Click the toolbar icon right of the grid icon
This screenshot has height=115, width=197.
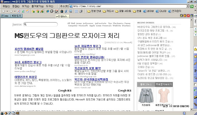[x=81, y=11]
